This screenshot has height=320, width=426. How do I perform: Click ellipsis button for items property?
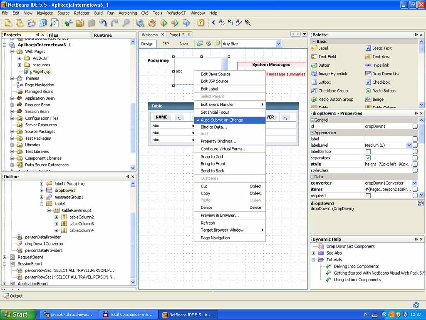tap(415, 190)
